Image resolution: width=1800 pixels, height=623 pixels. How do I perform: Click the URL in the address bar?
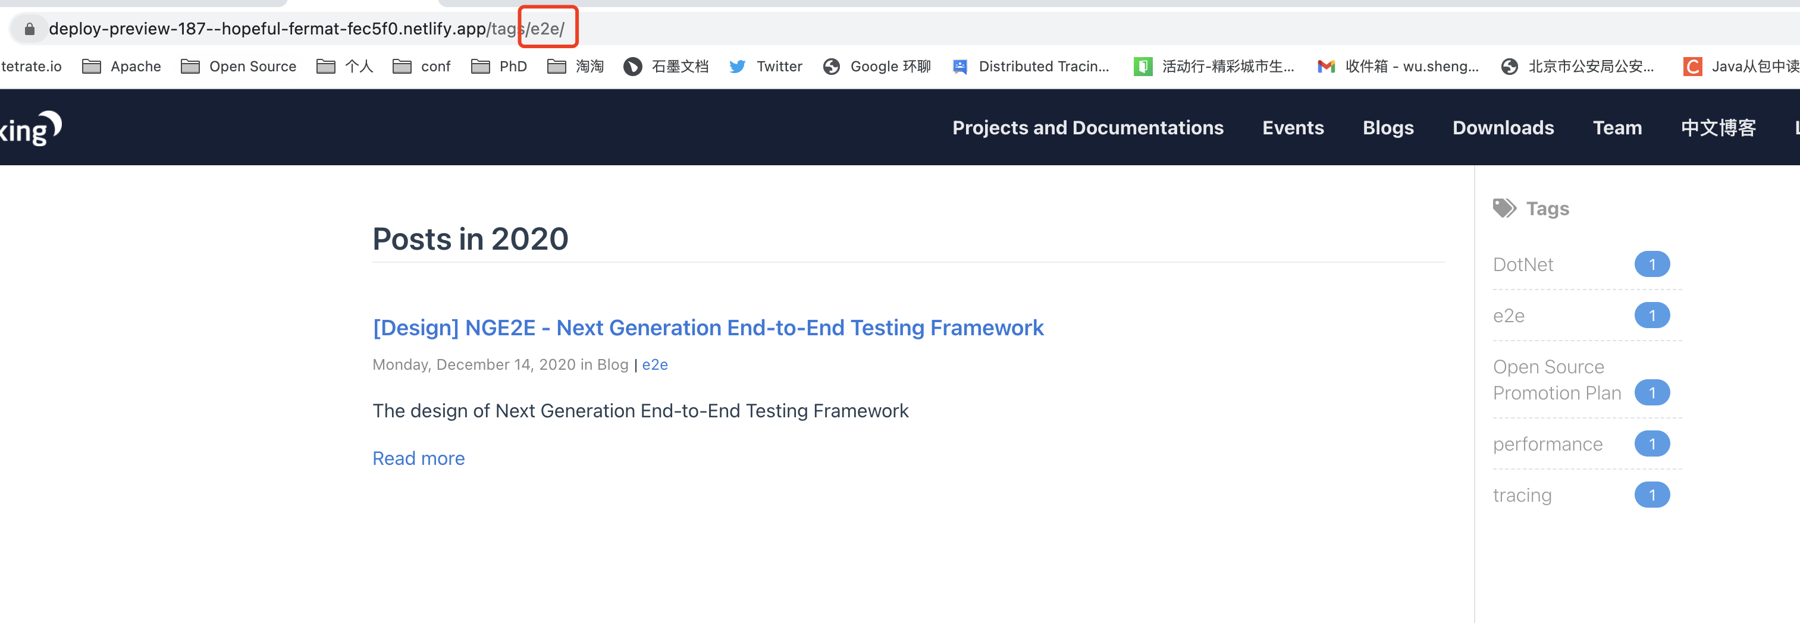[306, 29]
